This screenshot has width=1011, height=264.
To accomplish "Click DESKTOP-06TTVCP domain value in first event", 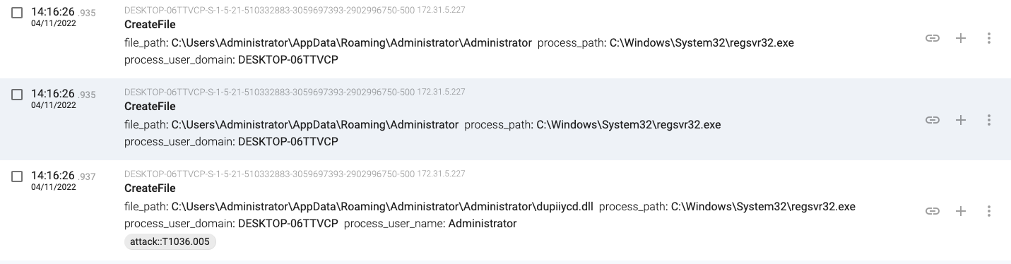I will point(288,60).
